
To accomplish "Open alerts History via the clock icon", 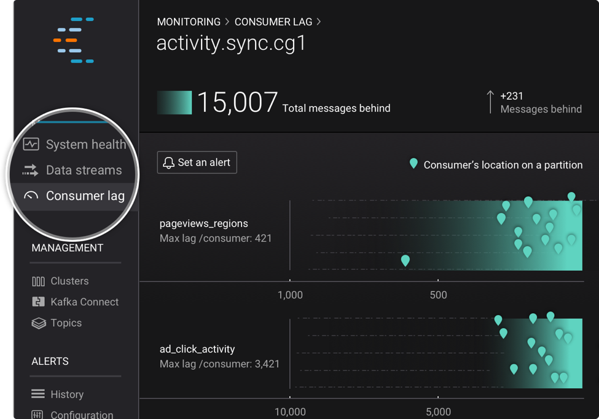I will click(x=37, y=394).
